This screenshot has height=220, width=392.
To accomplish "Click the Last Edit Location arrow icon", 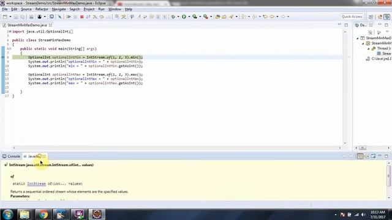I will 265,16.
